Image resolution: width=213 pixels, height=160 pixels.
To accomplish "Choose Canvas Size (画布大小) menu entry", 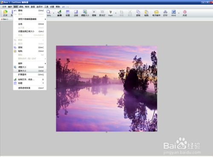I will click(30, 71).
